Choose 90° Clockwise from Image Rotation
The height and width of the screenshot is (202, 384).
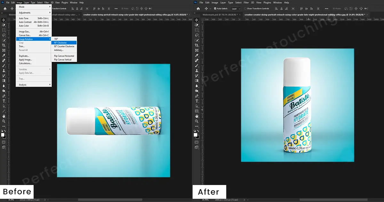tap(64, 42)
